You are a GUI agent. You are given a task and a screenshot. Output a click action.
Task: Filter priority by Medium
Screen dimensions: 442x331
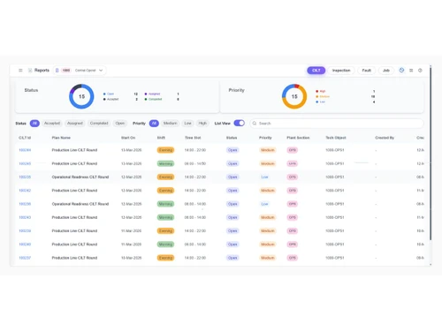(170, 124)
